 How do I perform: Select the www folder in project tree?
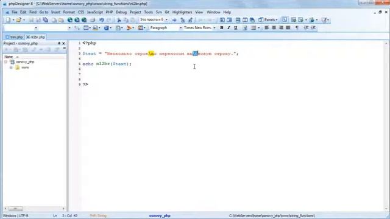[25, 68]
